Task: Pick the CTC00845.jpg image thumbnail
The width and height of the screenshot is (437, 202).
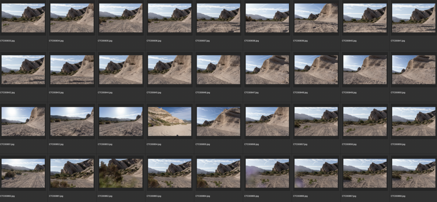Action: 170,70
